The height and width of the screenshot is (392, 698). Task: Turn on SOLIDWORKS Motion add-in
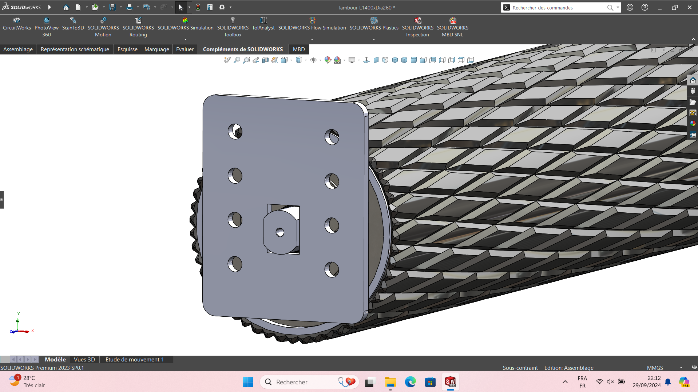(x=103, y=27)
